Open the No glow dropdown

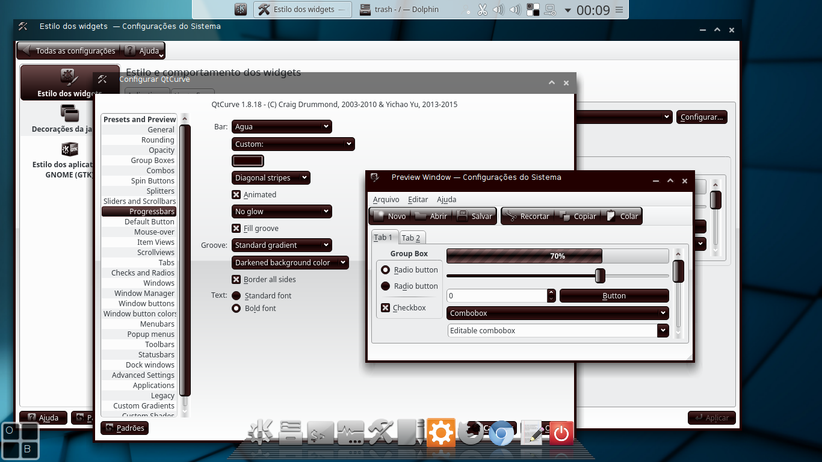point(282,211)
